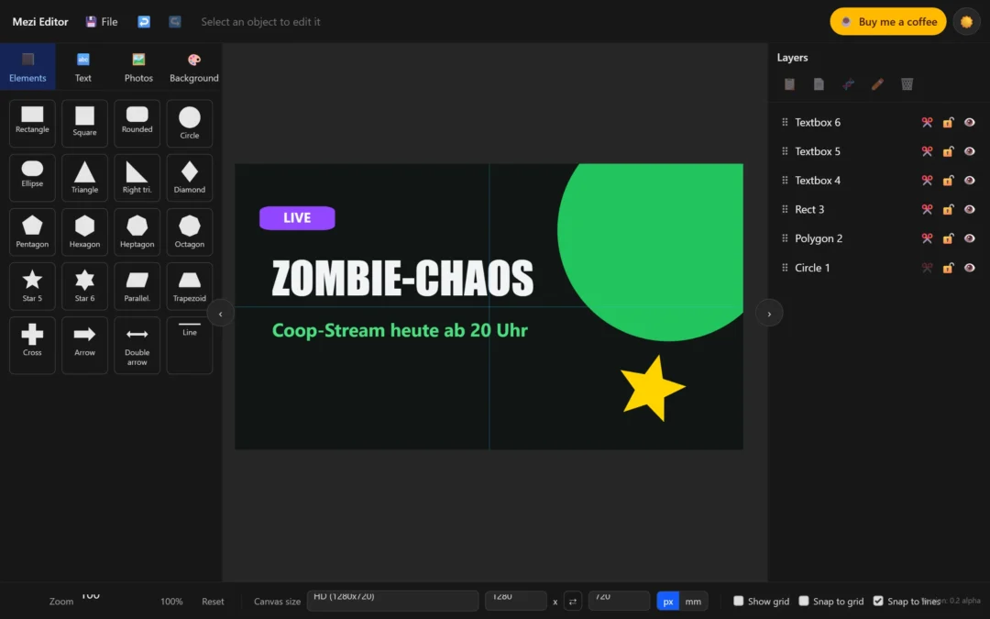The height and width of the screenshot is (619, 990).
Task: Insert a Star 5 shape
Action: click(32, 286)
